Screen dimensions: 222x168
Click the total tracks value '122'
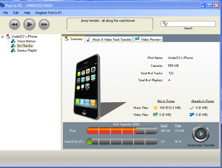pyautogui.click(x=171, y=73)
